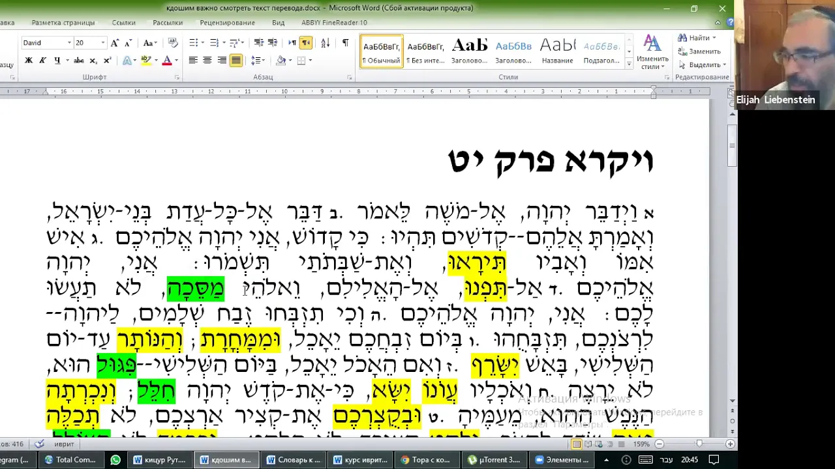Zoom in with plus button
This screenshot has height=469, width=835.
(730, 444)
